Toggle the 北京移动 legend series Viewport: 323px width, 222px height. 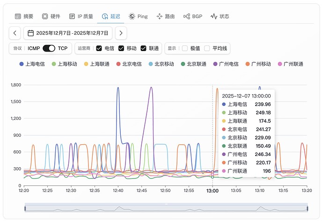(x=161, y=64)
